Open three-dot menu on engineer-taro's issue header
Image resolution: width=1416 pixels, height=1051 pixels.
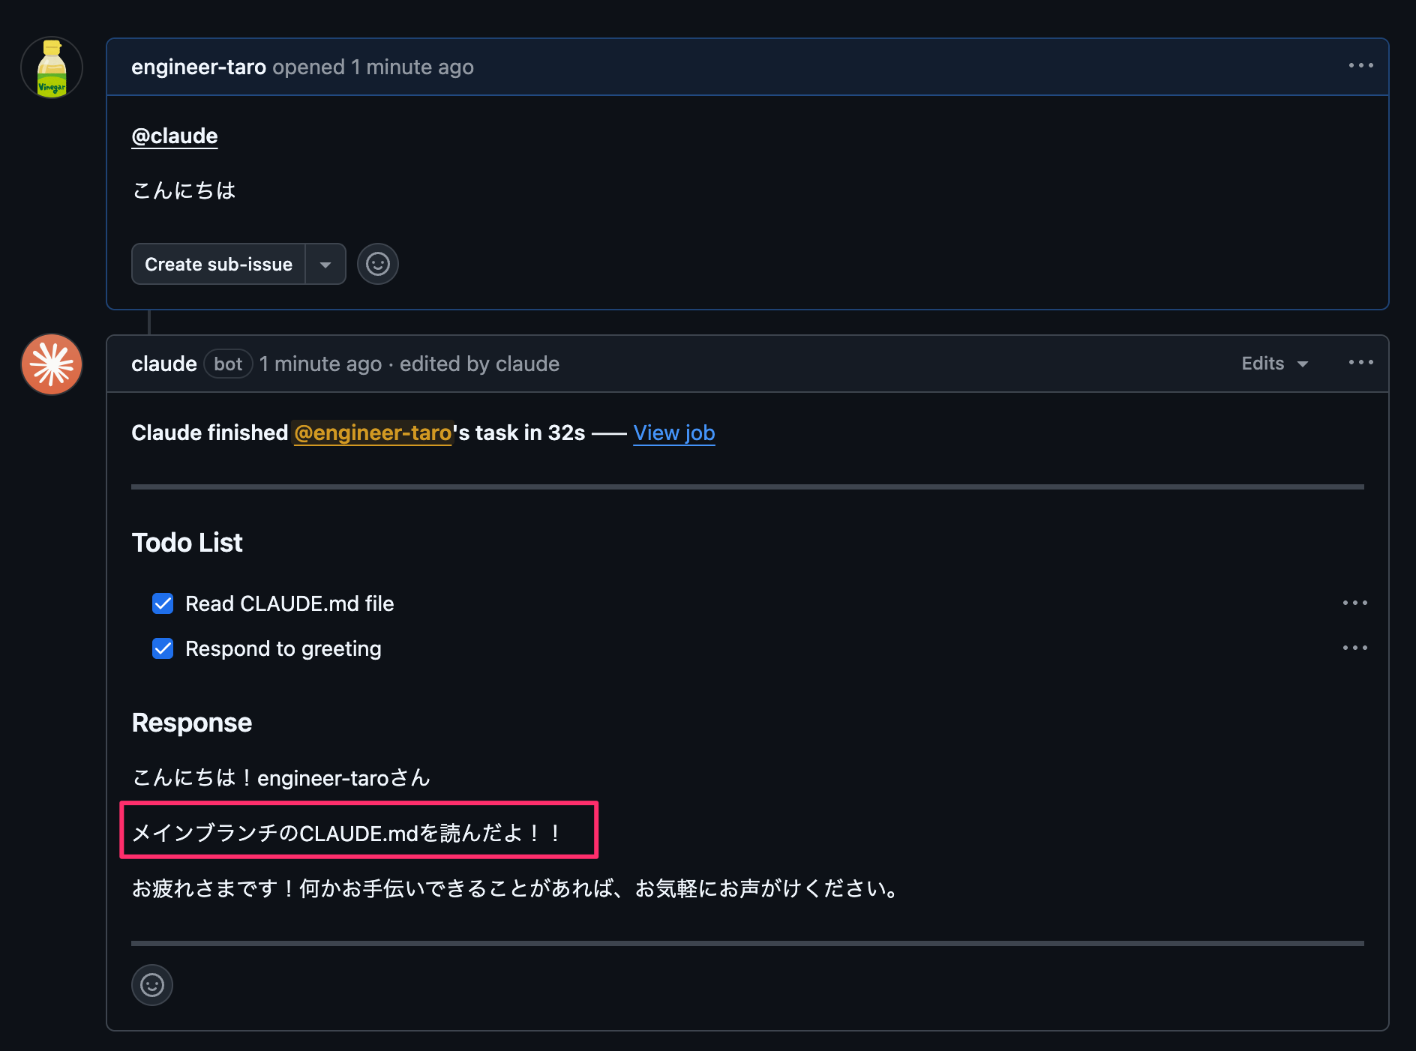1360,66
